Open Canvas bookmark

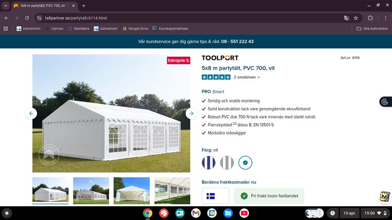54,29
